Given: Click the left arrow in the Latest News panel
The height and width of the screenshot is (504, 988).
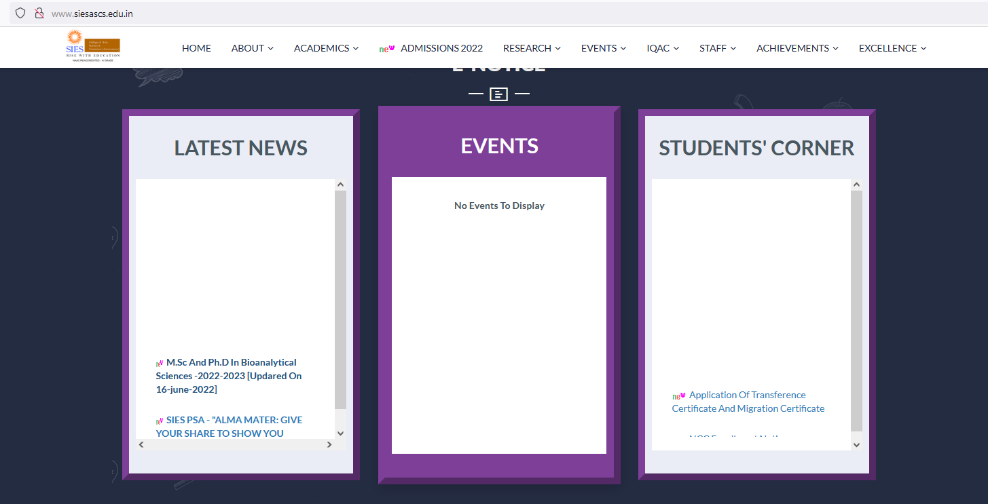Looking at the screenshot, I should tap(141, 444).
